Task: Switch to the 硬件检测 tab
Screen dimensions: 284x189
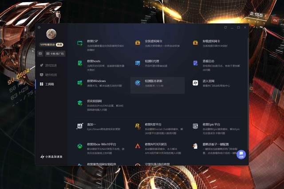Action: [48, 74]
